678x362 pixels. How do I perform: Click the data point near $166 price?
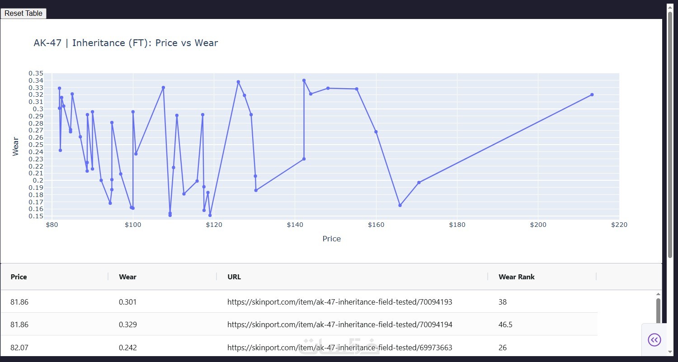coord(400,205)
